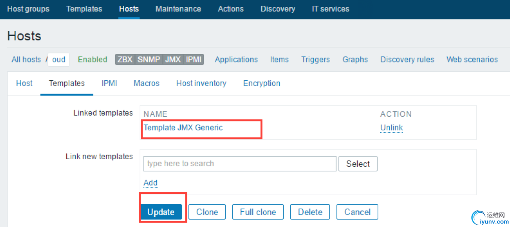Switch to the Host inventory tab
The width and height of the screenshot is (511, 228).
(201, 83)
